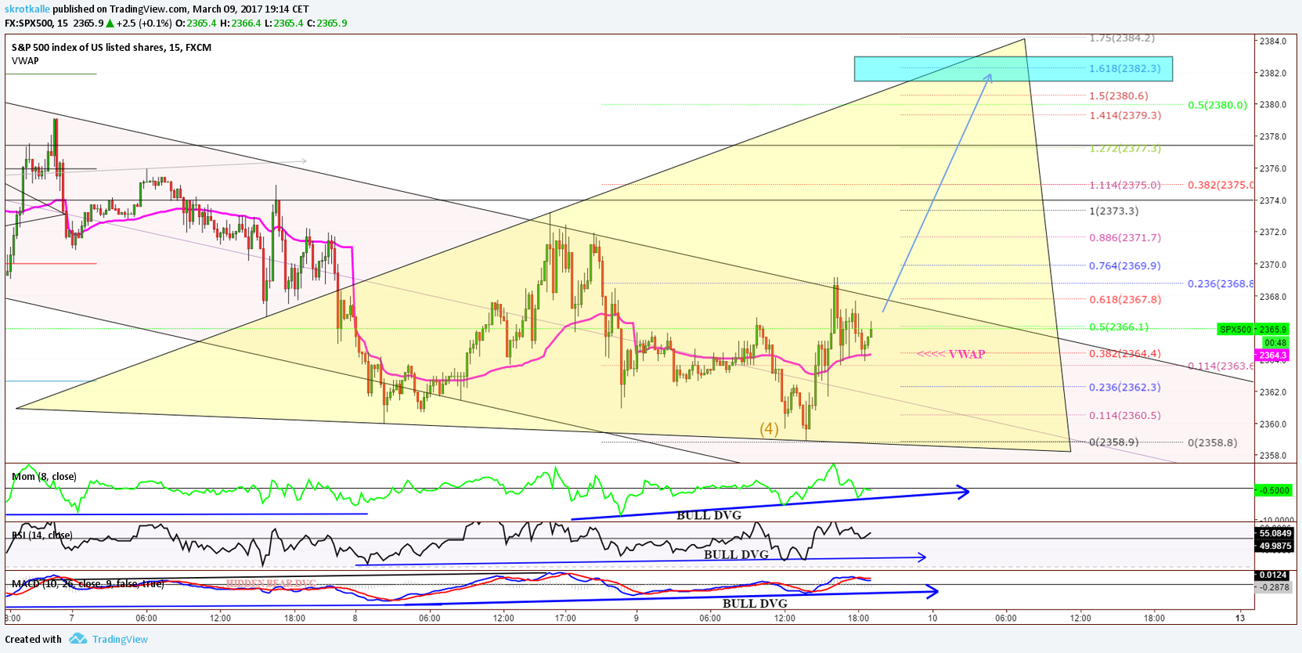
Task: Select the 1.75(2384.2) Fibonacci label
Action: coord(1122,38)
